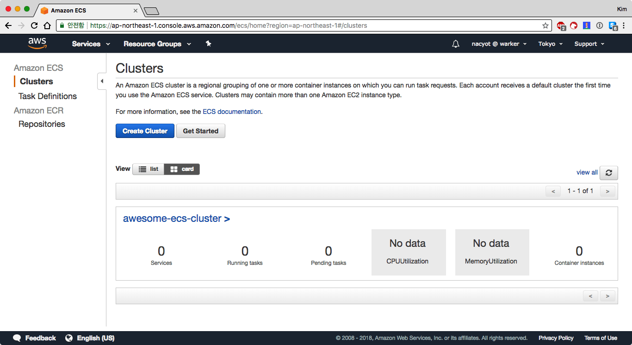Open the Resource Groups dropdown
Viewport: 632px width, 345px height.
point(157,44)
